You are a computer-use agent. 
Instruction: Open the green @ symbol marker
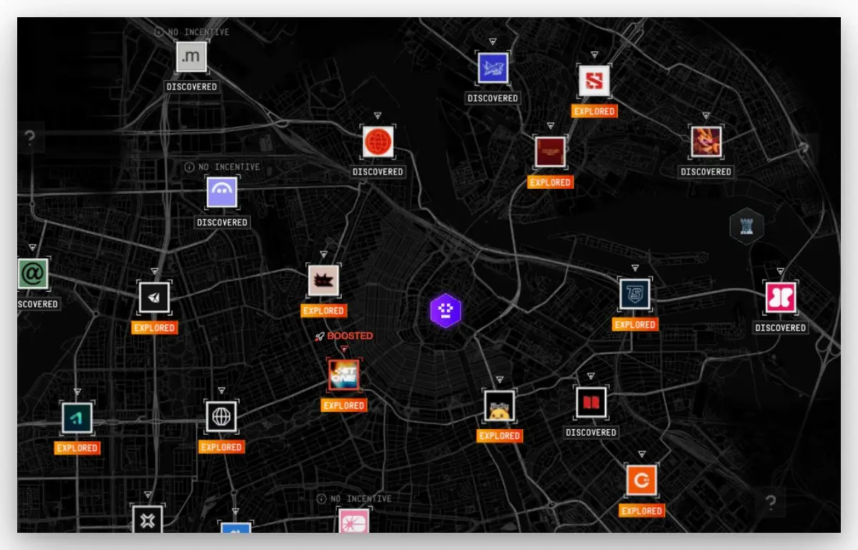pos(32,274)
